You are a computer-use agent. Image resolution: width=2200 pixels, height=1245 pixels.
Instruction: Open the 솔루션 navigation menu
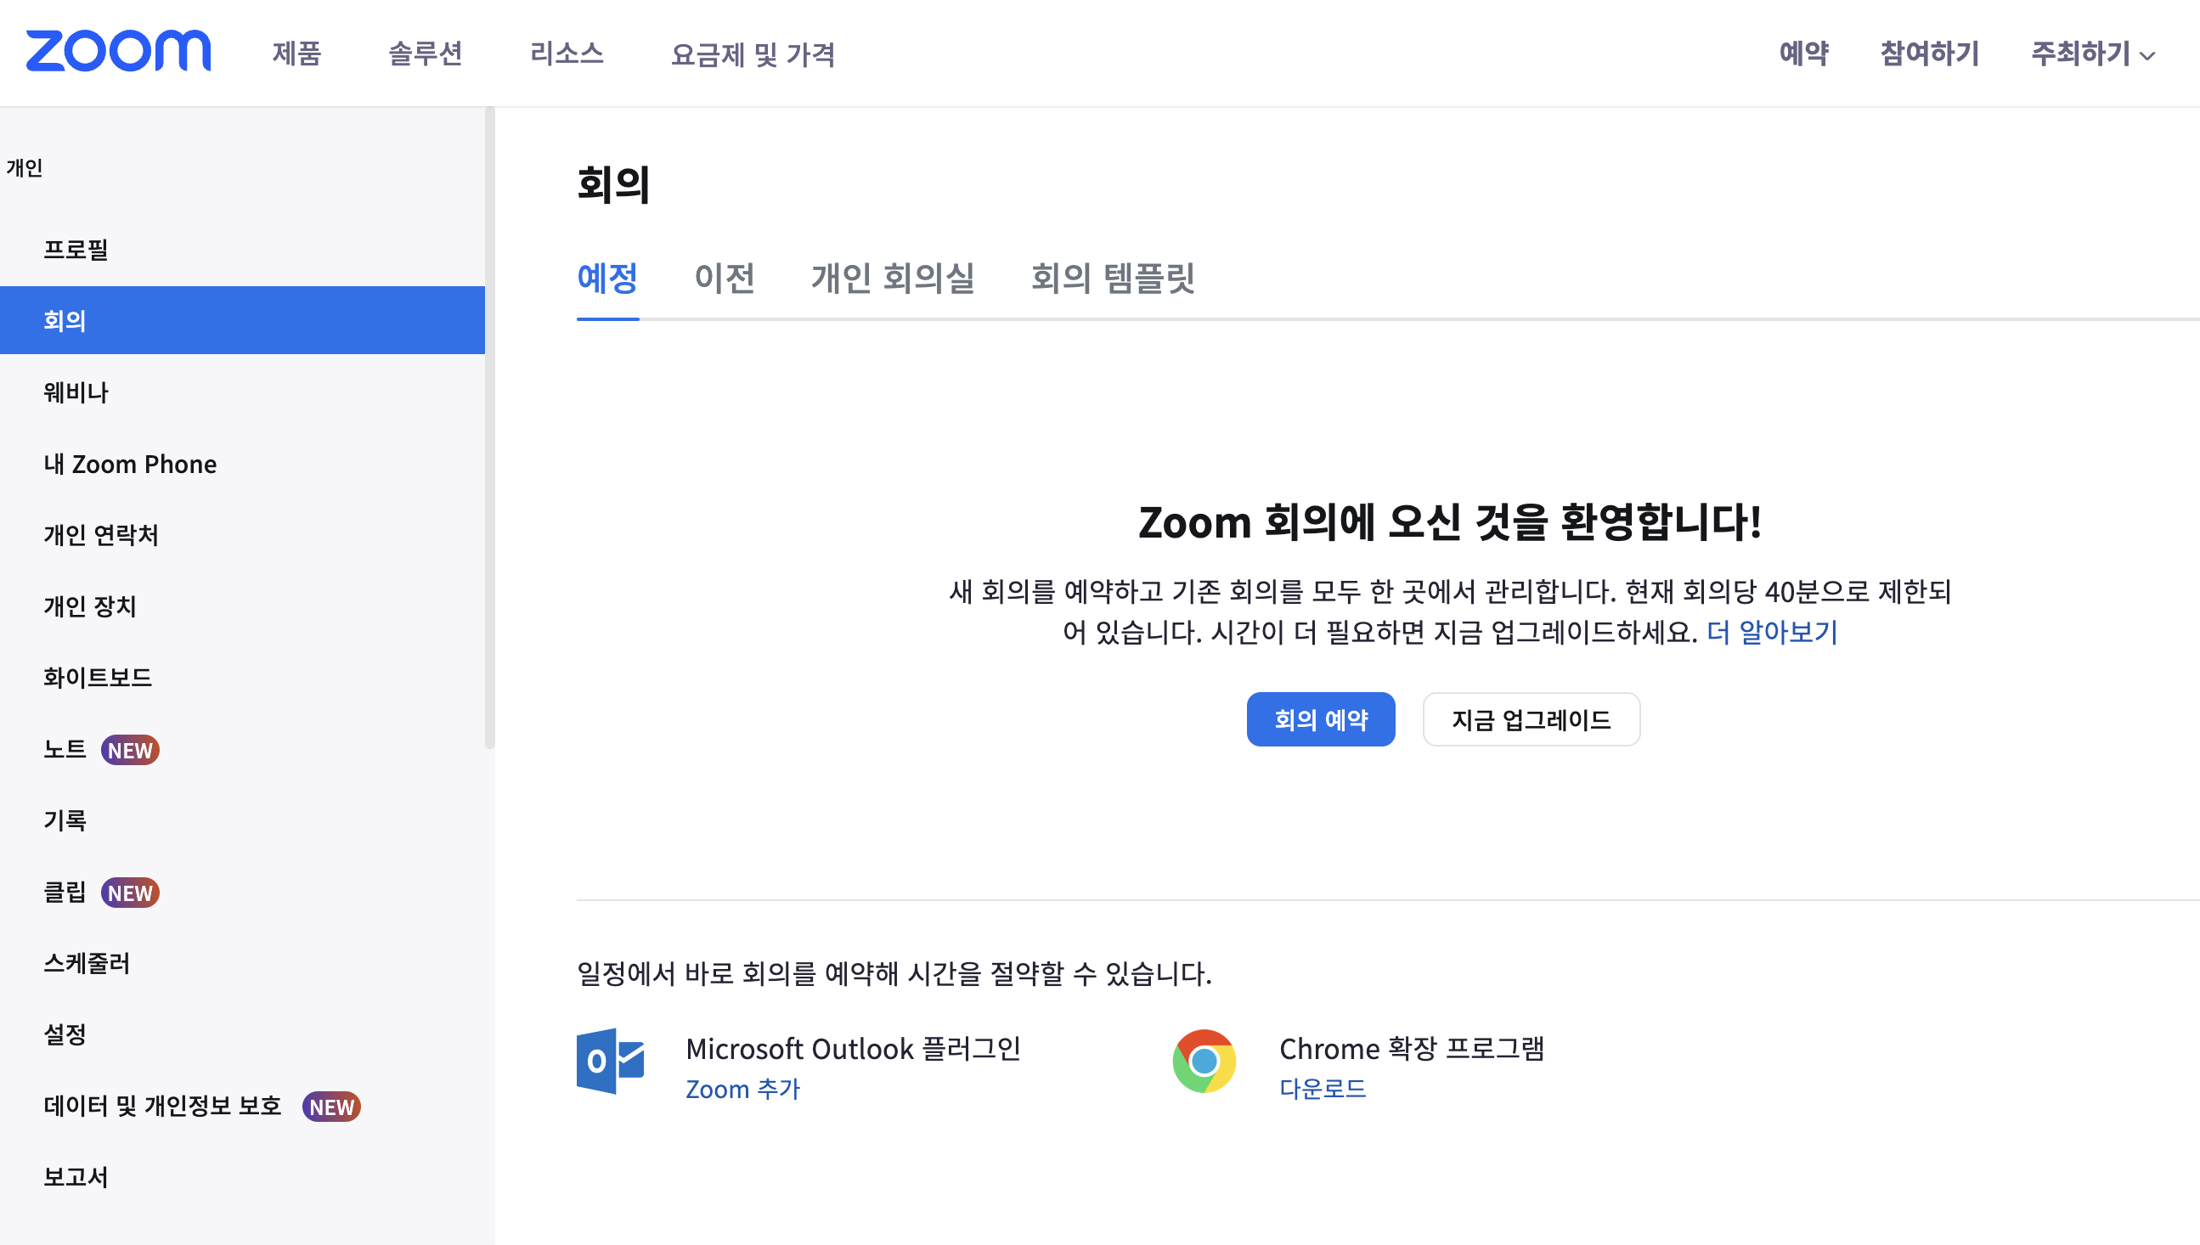pos(425,53)
